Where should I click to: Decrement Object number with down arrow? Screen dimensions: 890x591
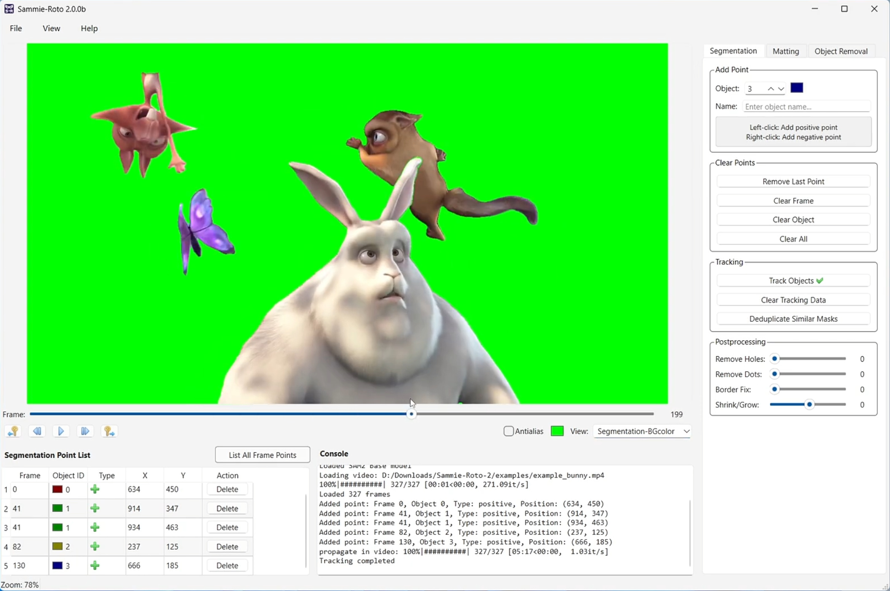(x=781, y=89)
